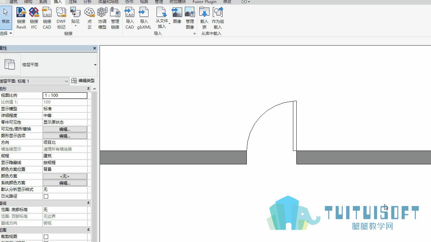This screenshot has height=242, width=431.
Task: Toggle the 裁剪视图 checkbox
Action: [46, 237]
